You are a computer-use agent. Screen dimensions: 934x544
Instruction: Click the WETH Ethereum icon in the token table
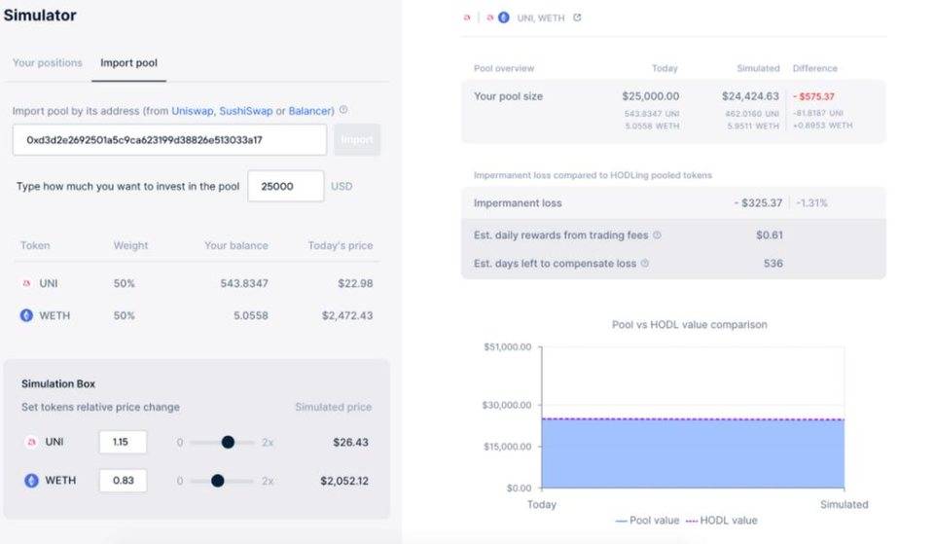pos(26,315)
